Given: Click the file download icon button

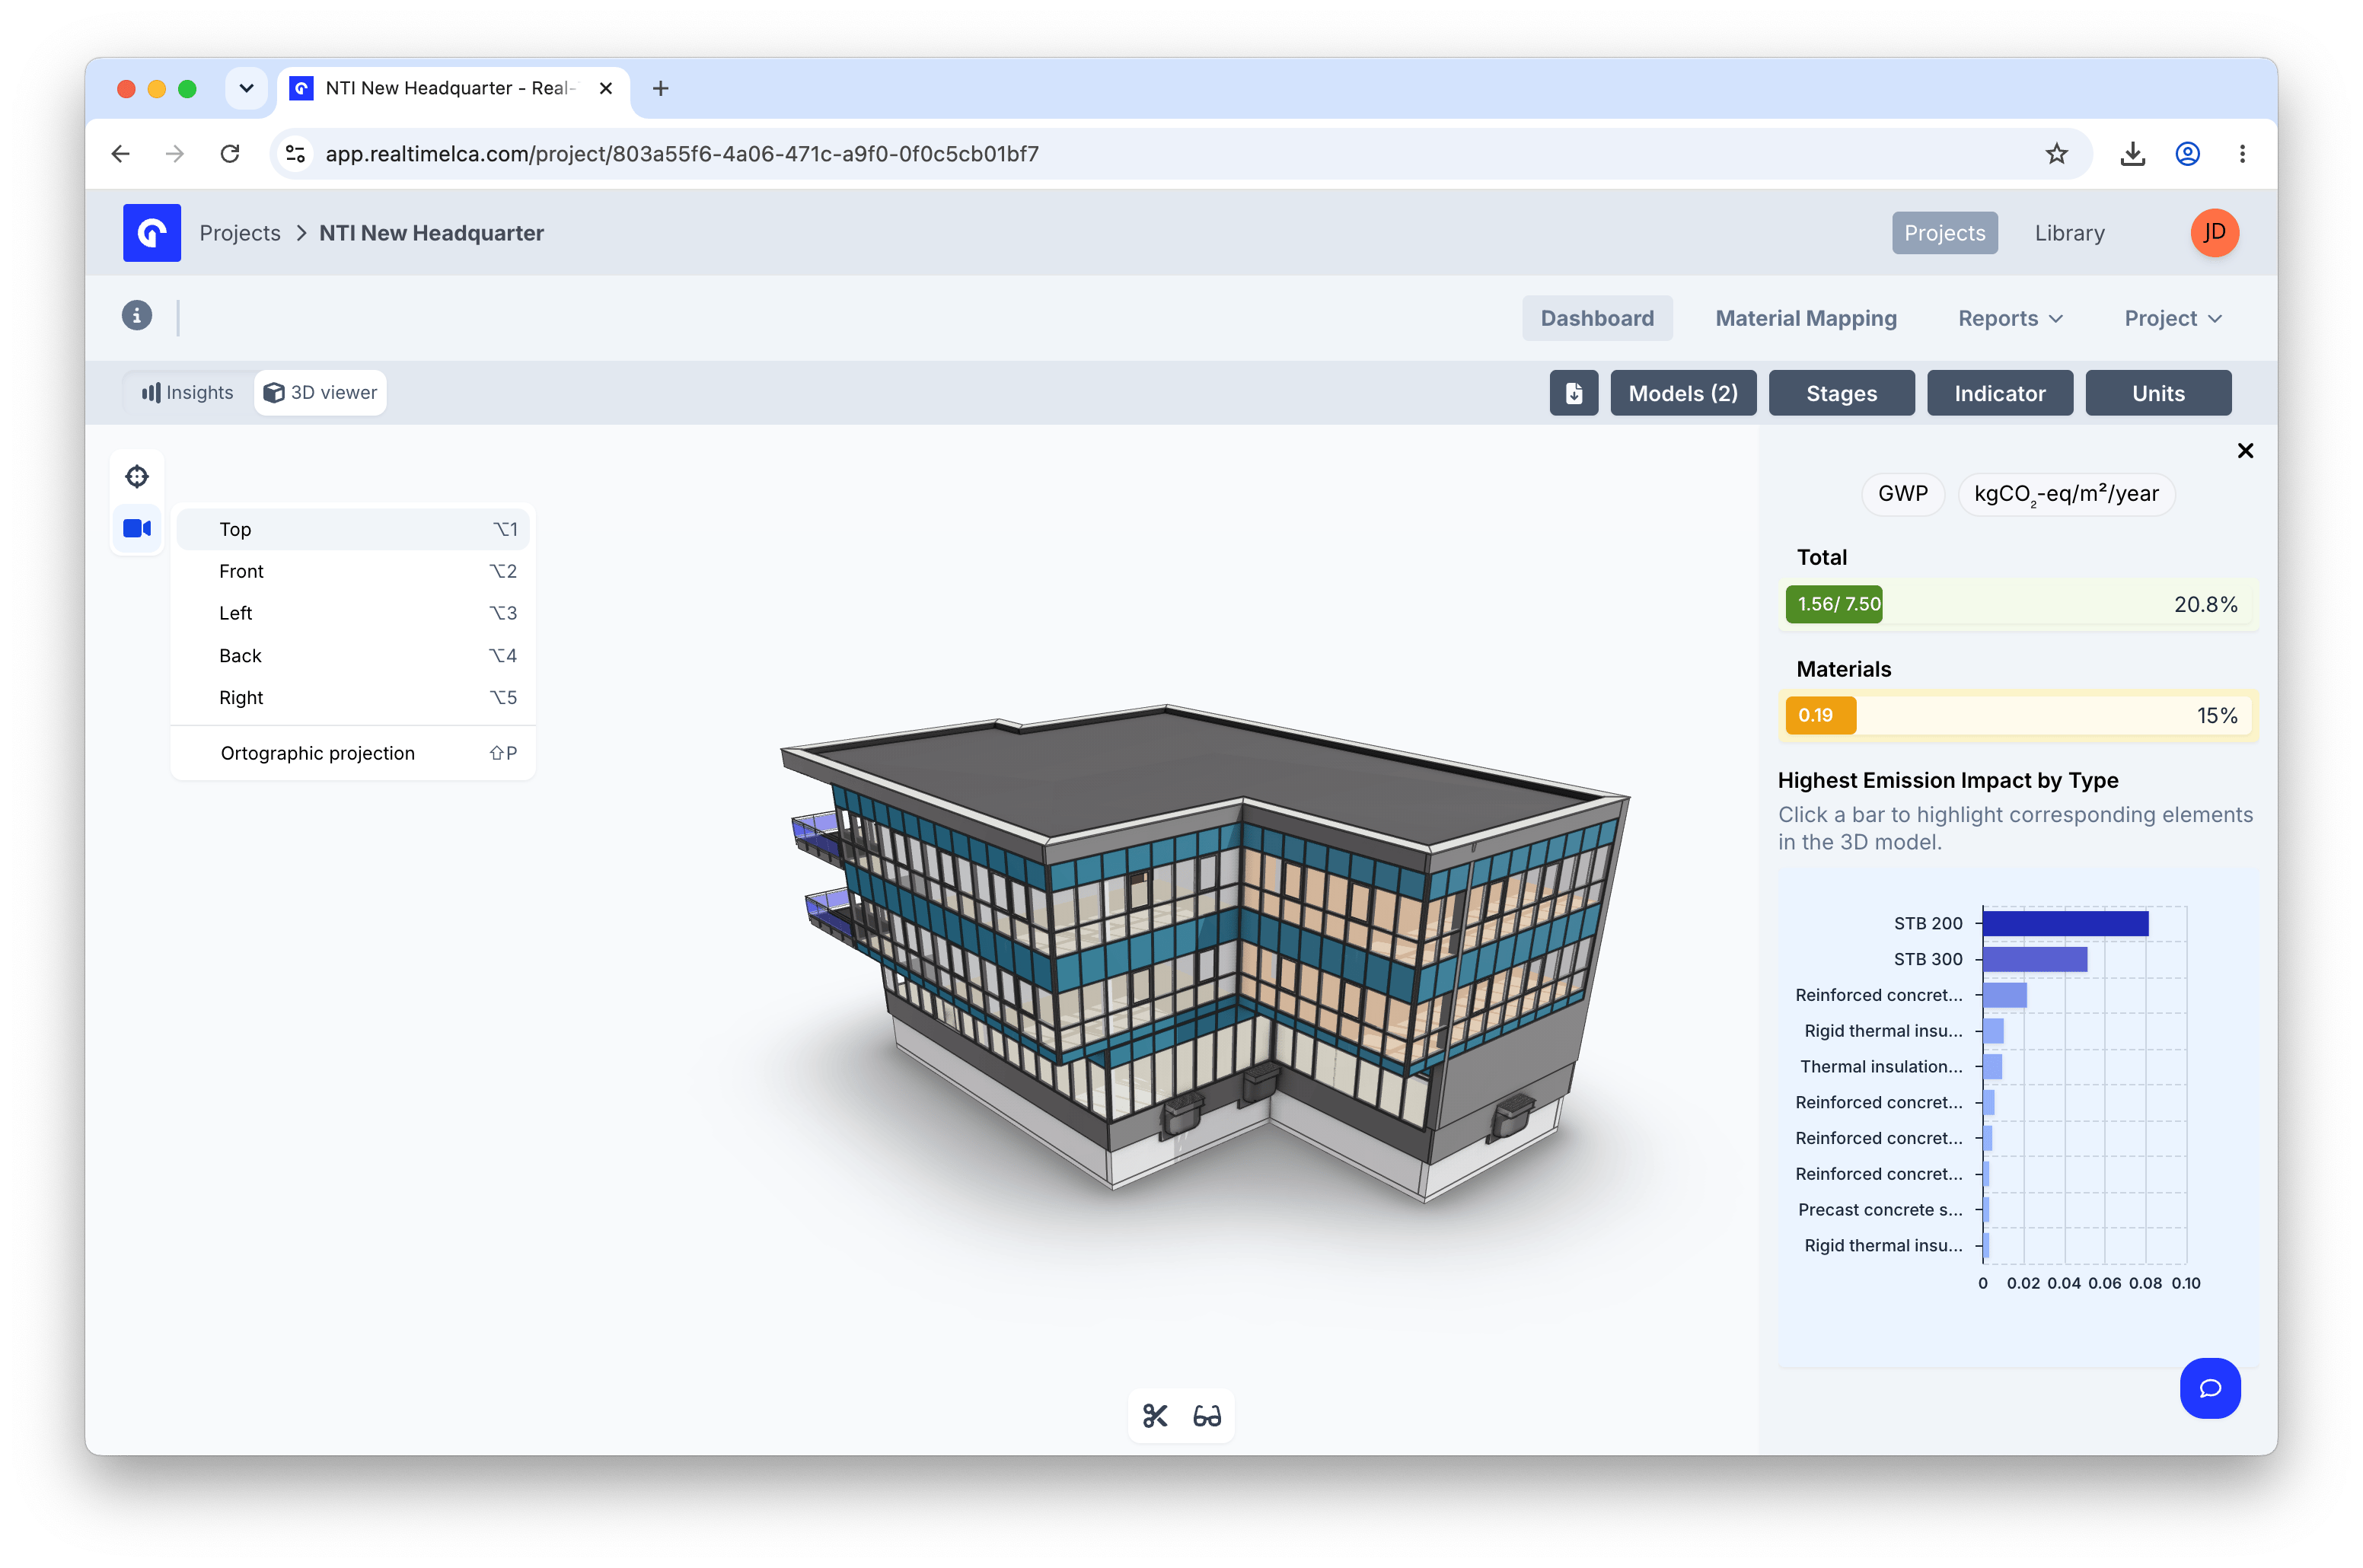Looking at the screenshot, I should pos(1574,393).
